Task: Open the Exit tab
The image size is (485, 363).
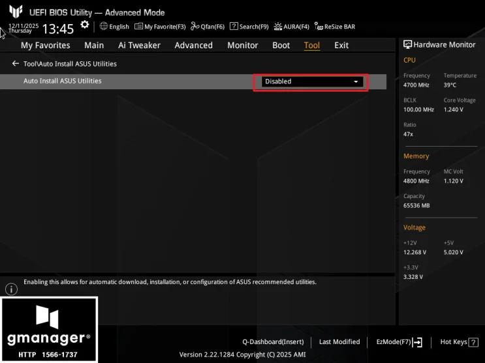Action: (x=341, y=46)
